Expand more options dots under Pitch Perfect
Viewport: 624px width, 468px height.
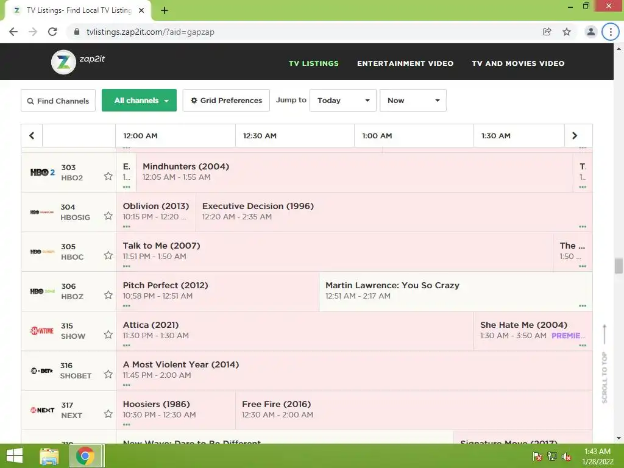127,306
